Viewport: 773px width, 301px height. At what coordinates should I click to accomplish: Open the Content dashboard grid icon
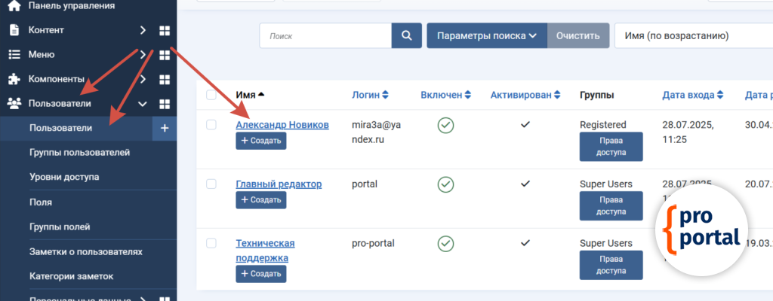pos(164,30)
